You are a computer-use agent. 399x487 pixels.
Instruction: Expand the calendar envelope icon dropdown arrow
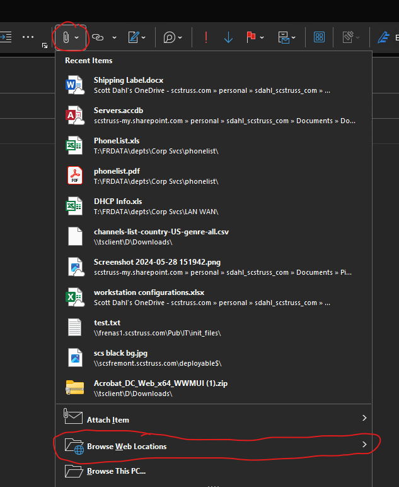tap(294, 37)
